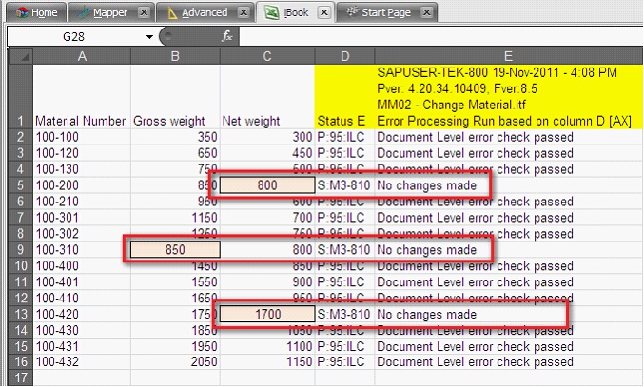Viewport: 644px width, 387px height.
Task: Click the Start Page tab icon
Action: pos(354,12)
